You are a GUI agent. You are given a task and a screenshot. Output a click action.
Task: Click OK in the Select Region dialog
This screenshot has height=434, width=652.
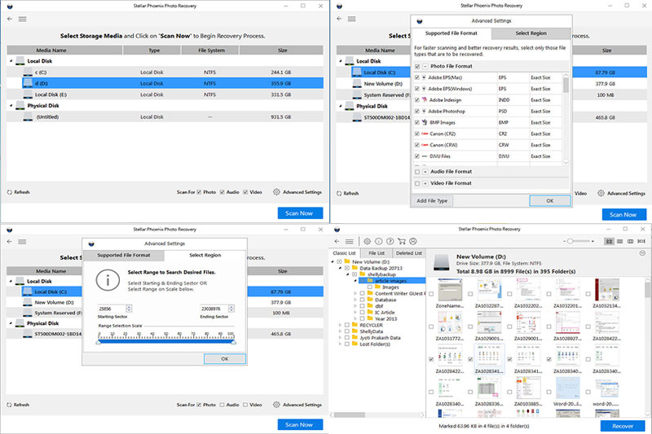[x=225, y=358]
